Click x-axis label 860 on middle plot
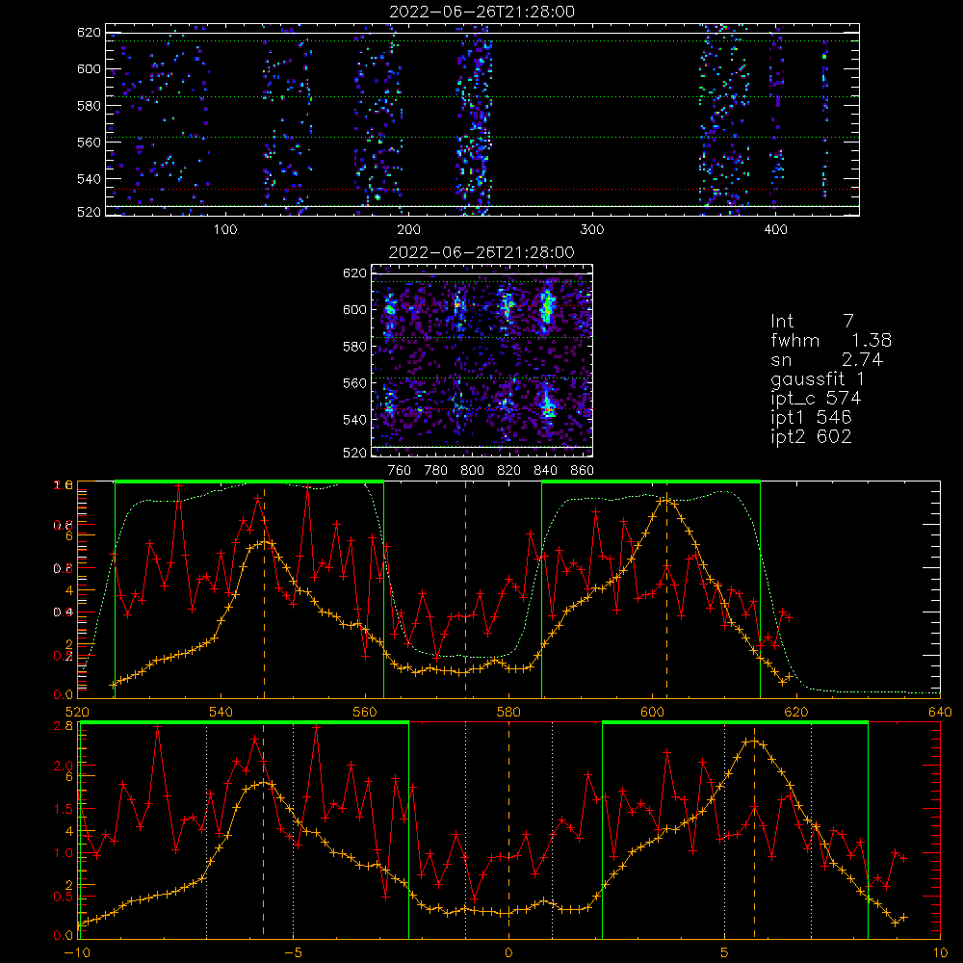This screenshot has width=963, height=963. click(583, 471)
